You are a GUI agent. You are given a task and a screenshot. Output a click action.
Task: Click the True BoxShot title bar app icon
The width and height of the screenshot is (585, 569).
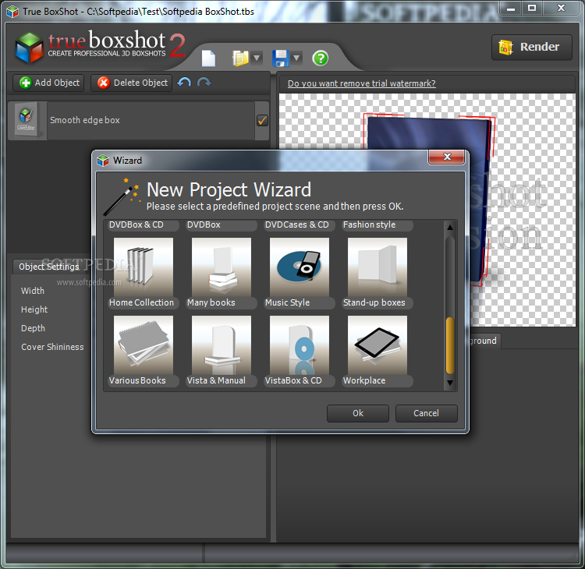click(12, 12)
